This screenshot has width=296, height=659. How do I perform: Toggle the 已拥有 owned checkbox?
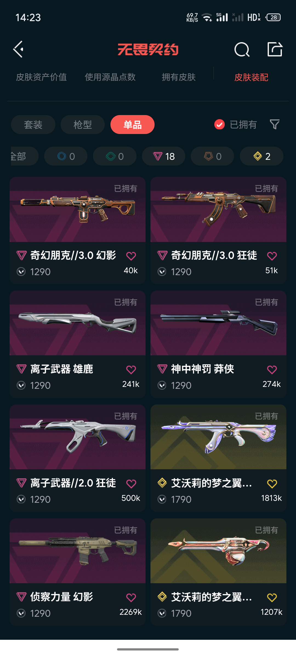coord(219,124)
